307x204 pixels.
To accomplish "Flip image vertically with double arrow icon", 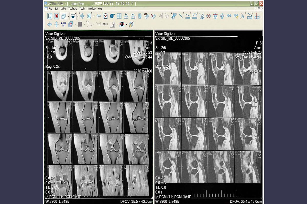I will click(57, 24).
